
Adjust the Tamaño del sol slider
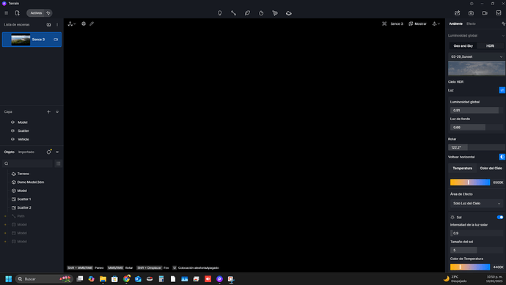coord(477,250)
